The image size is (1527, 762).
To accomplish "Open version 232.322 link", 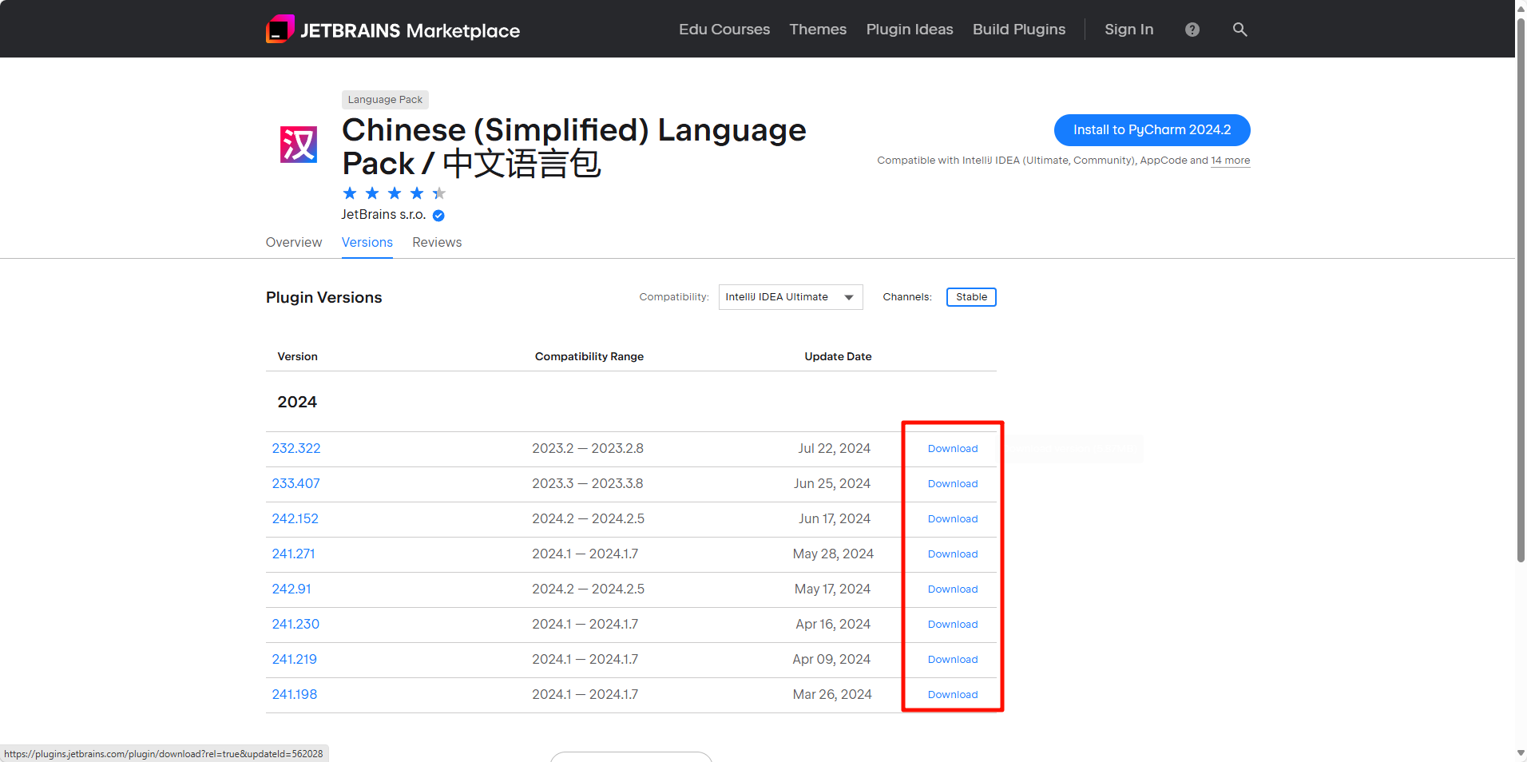I will click(x=296, y=449).
